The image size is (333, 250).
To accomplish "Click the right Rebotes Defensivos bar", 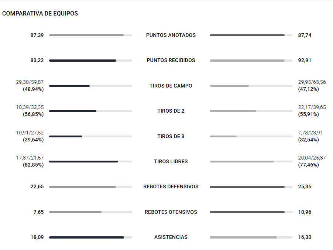I will (251, 187).
